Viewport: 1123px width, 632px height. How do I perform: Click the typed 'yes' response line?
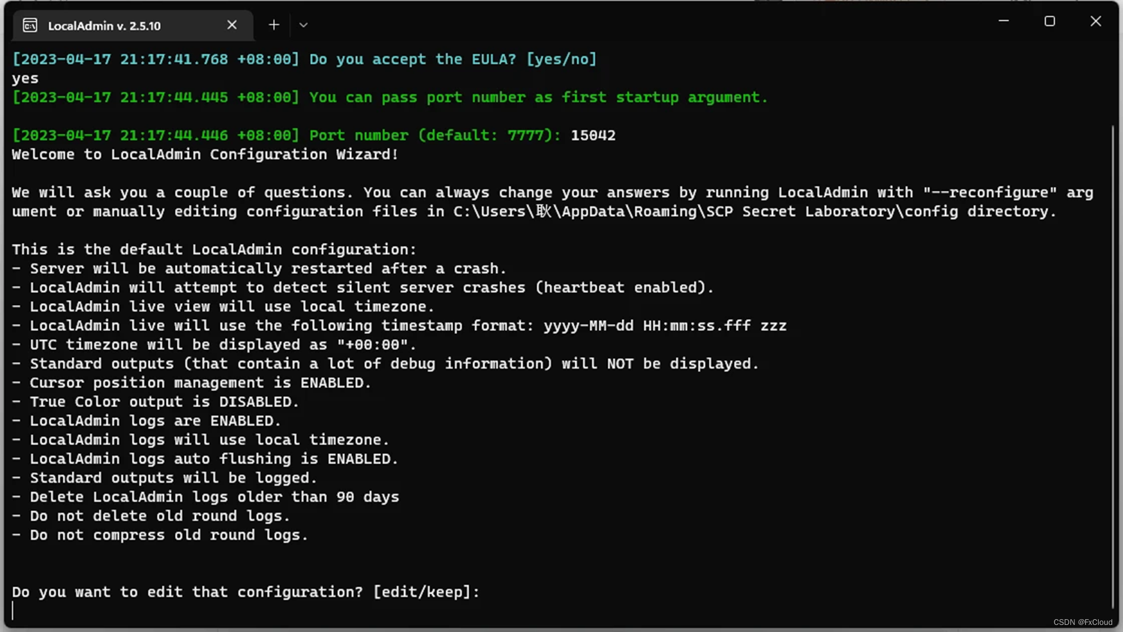coord(25,79)
